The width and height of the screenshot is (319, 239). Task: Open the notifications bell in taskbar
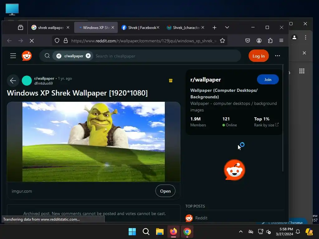(x=298, y=232)
